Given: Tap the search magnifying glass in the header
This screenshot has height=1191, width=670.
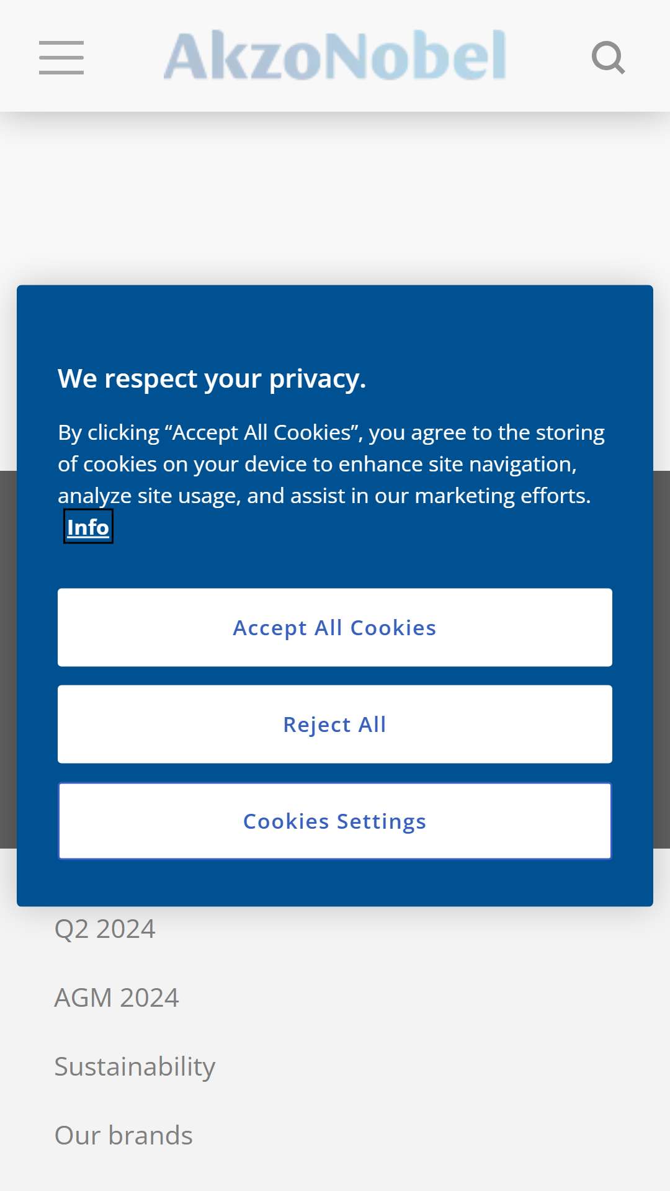Looking at the screenshot, I should [x=608, y=58].
